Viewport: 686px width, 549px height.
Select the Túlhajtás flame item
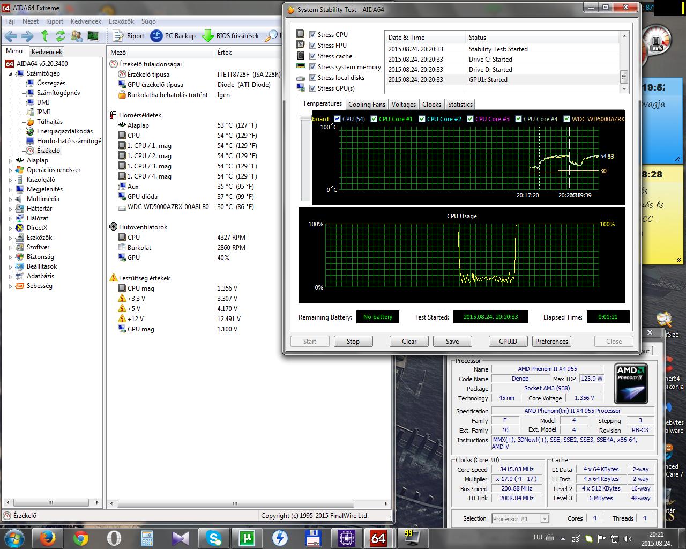pyautogui.click(x=45, y=122)
